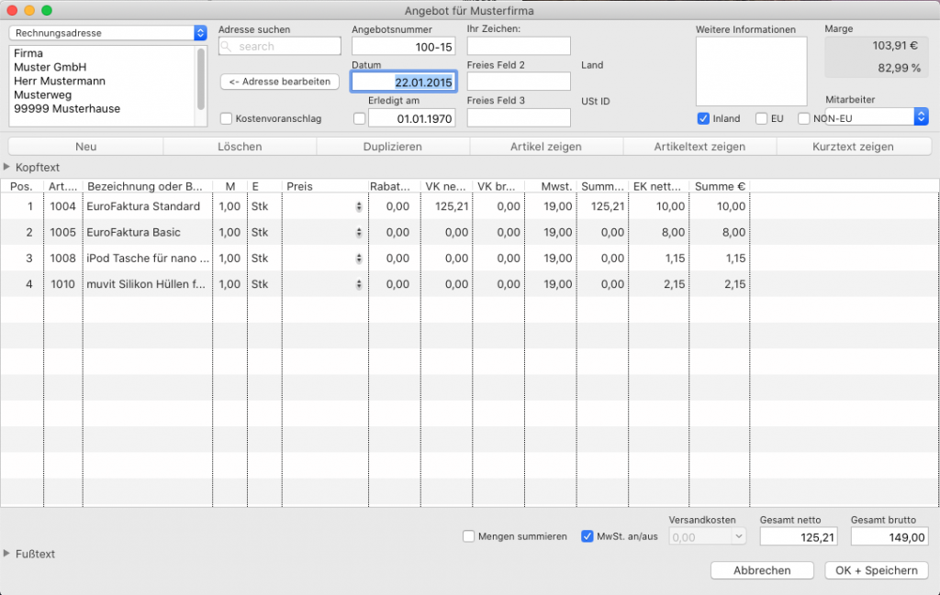Open the Mitarbeiter dropdown
Image resolution: width=940 pixels, height=595 pixels.
tap(877, 116)
